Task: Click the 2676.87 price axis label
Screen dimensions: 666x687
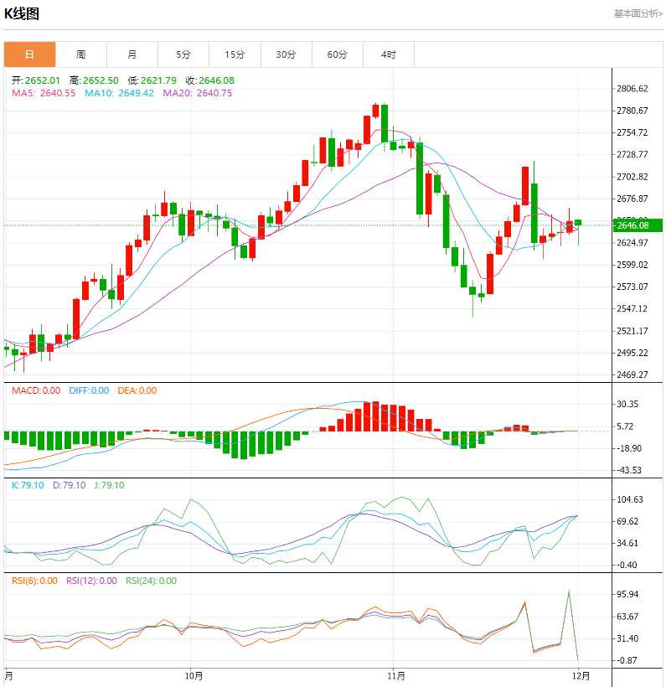Action: 632,199
